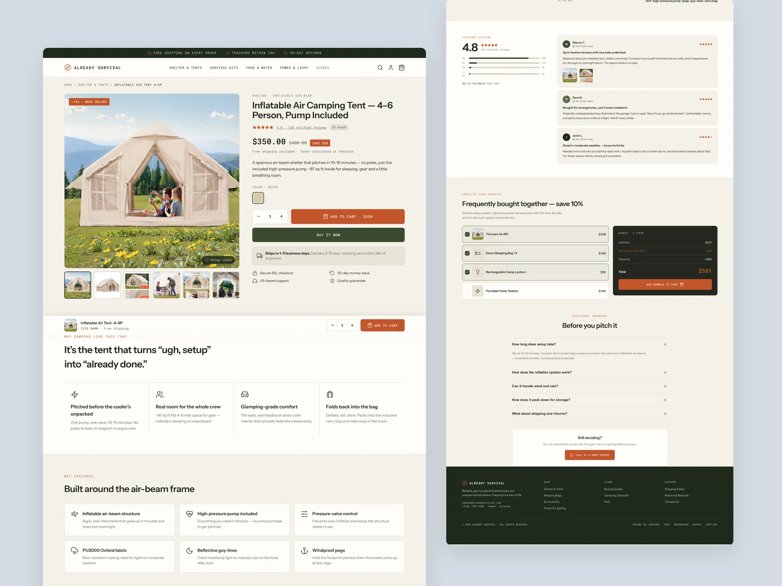This screenshot has height=586, width=782.
Task: Click the Setup video play icon
Action: (x=207, y=260)
